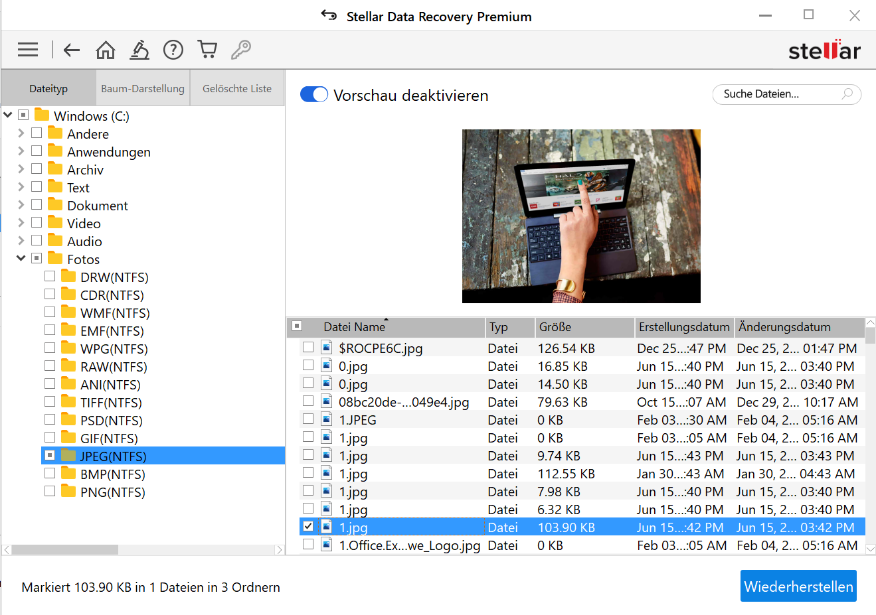Collapse the Fotos folder

point(21,259)
